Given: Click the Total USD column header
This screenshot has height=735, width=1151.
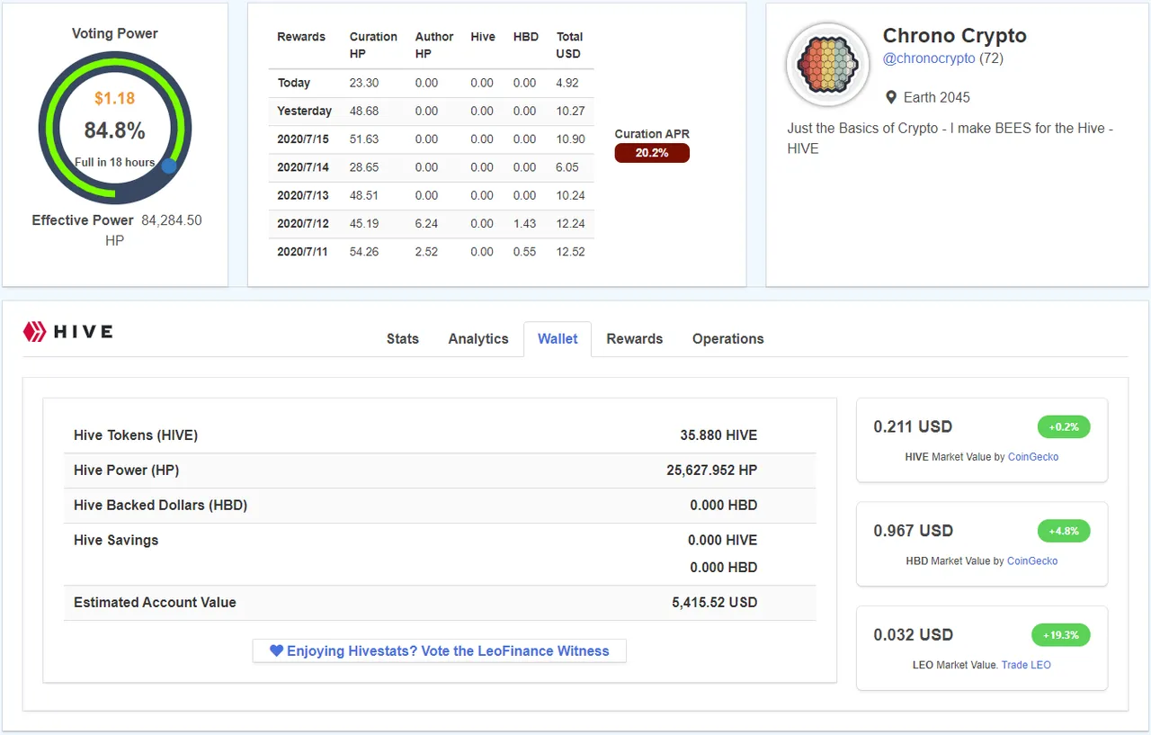Looking at the screenshot, I should (570, 45).
